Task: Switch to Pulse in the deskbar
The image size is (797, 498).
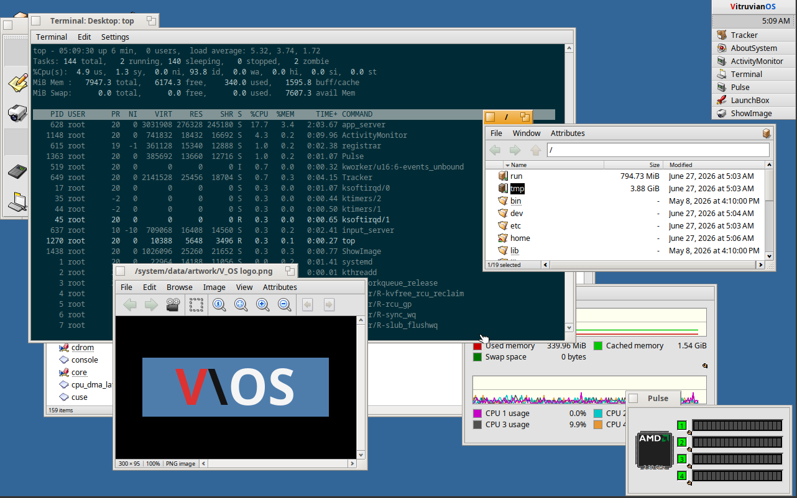Action: (x=753, y=88)
